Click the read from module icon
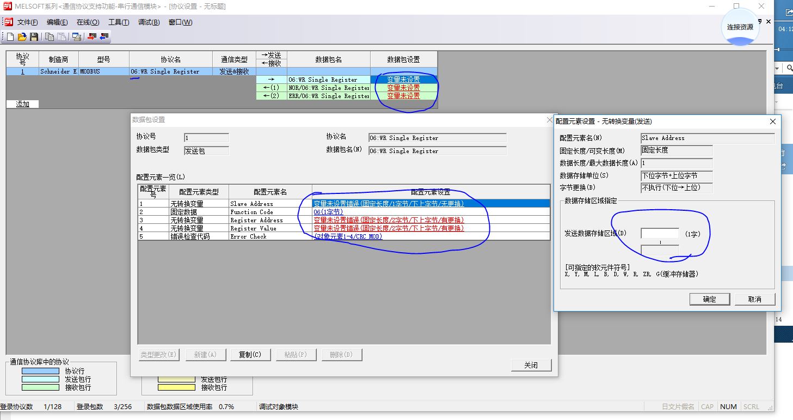The image size is (793, 420). tap(103, 37)
